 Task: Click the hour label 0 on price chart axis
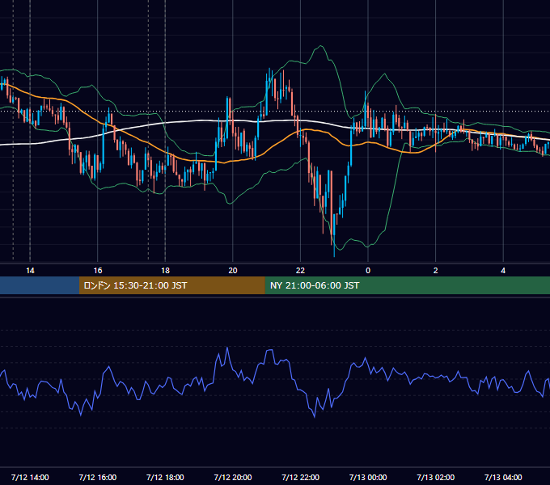pyautogui.click(x=368, y=271)
